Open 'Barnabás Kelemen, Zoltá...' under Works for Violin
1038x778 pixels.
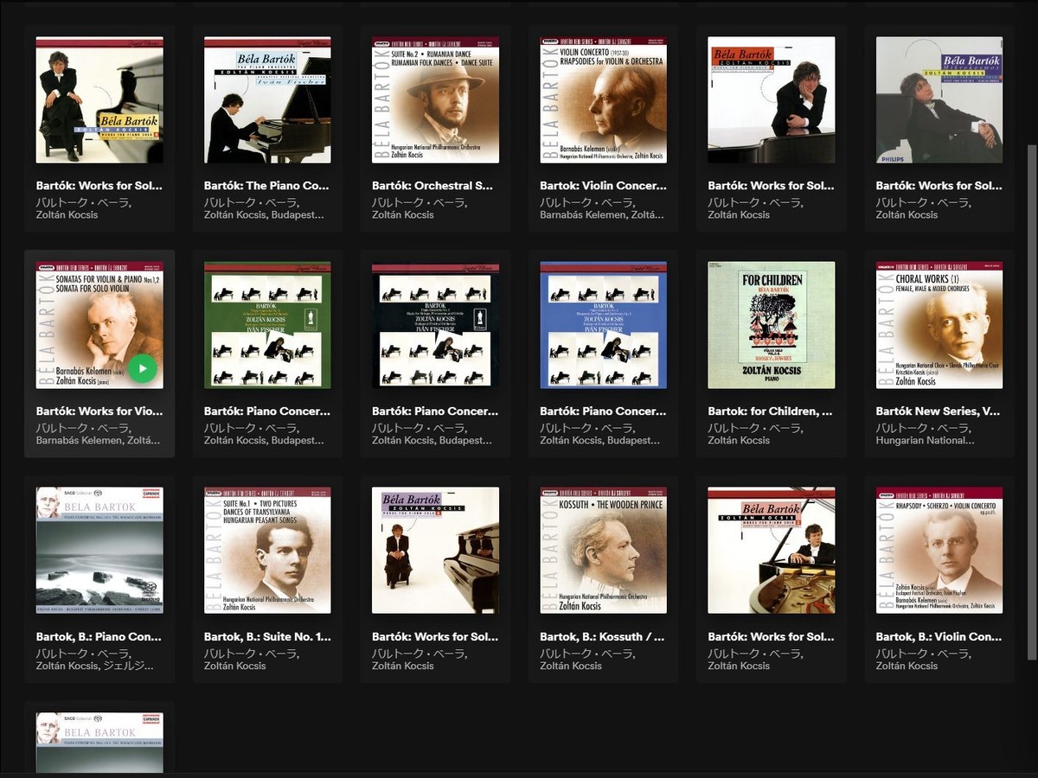pos(98,440)
